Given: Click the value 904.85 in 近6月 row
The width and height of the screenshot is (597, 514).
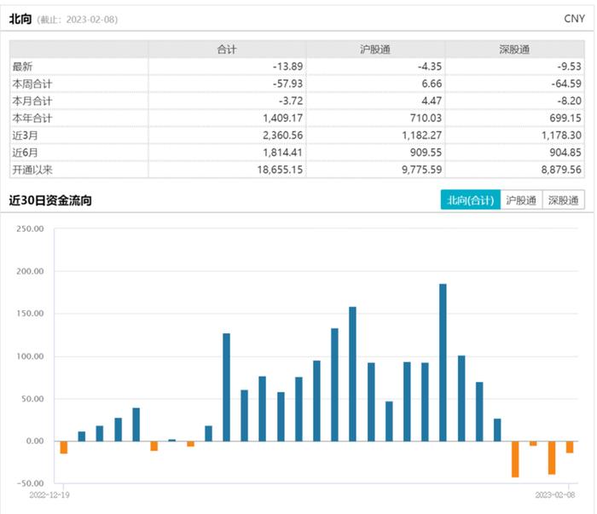Looking at the screenshot, I should (565, 153).
